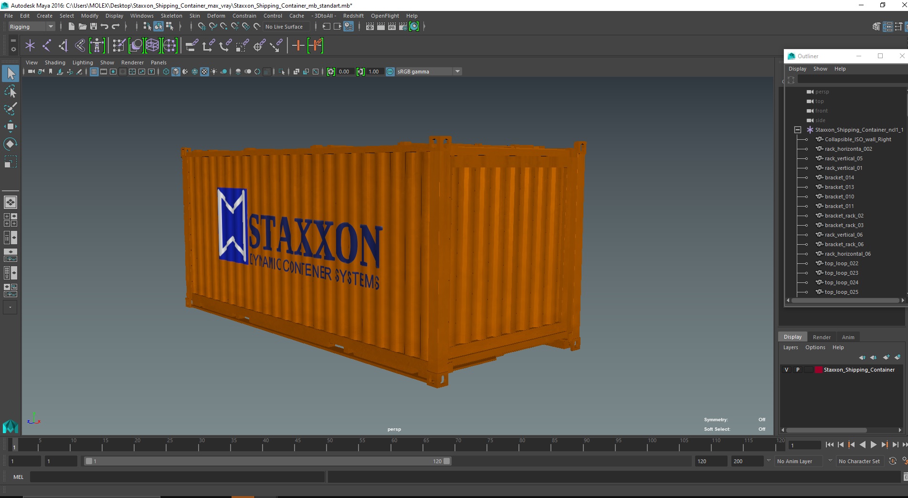
Task: Toggle color management ON button
Action: [x=390, y=72]
